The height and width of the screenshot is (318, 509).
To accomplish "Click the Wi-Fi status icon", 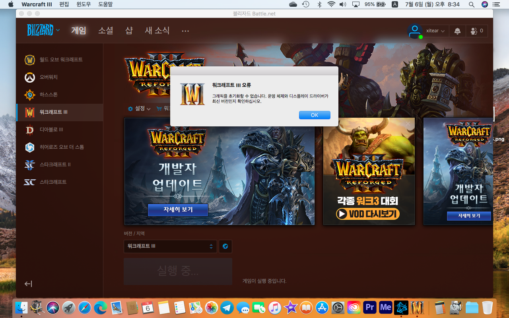I will pyautogui.click(x=331, y=4).
